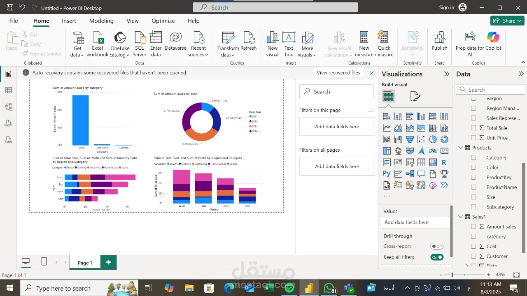Switch to Format visual pane icon
527x296 pixels.
coord(415,96)
